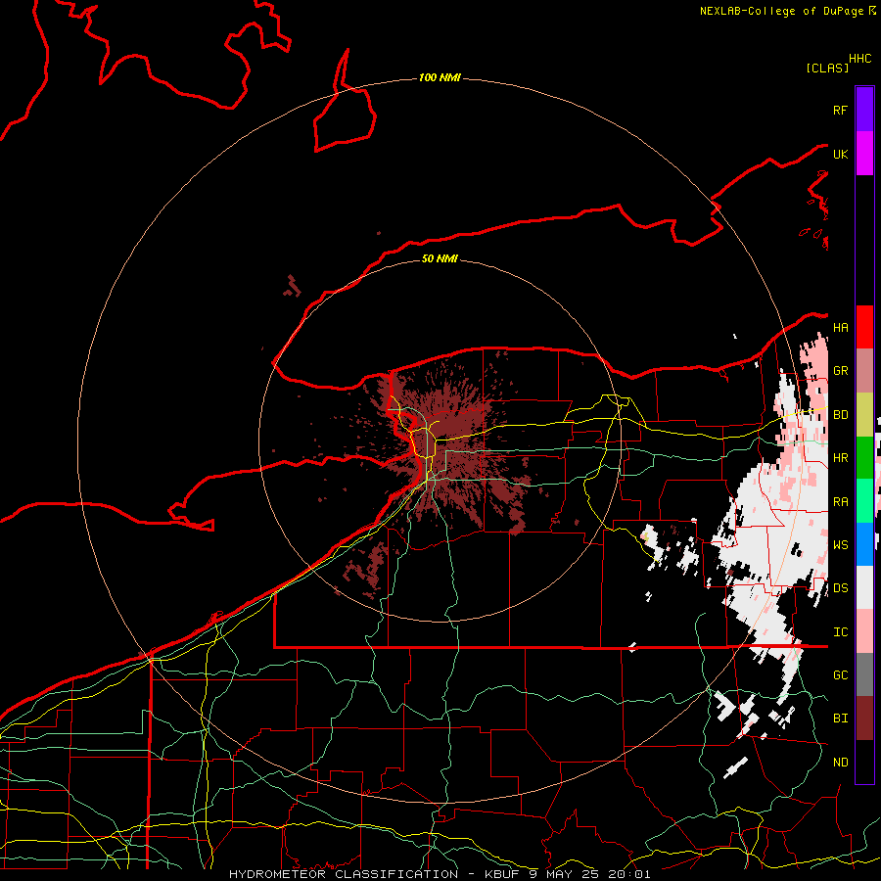Click the BI legend label
Viewport: 881px width, 881px height.
[841, 719]
